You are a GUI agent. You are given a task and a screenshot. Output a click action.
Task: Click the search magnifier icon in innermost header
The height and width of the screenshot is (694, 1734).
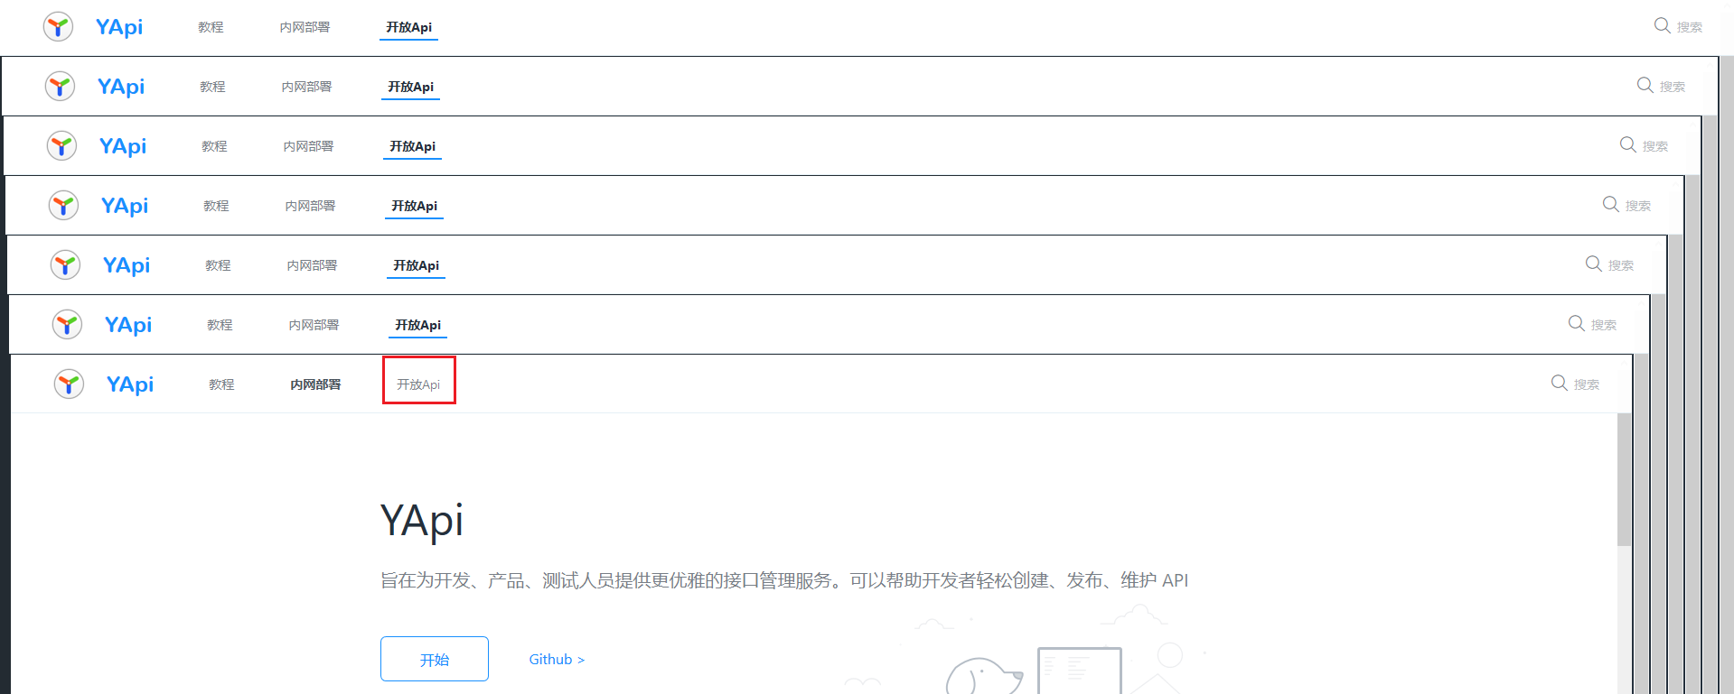(x=1560, y=383)
